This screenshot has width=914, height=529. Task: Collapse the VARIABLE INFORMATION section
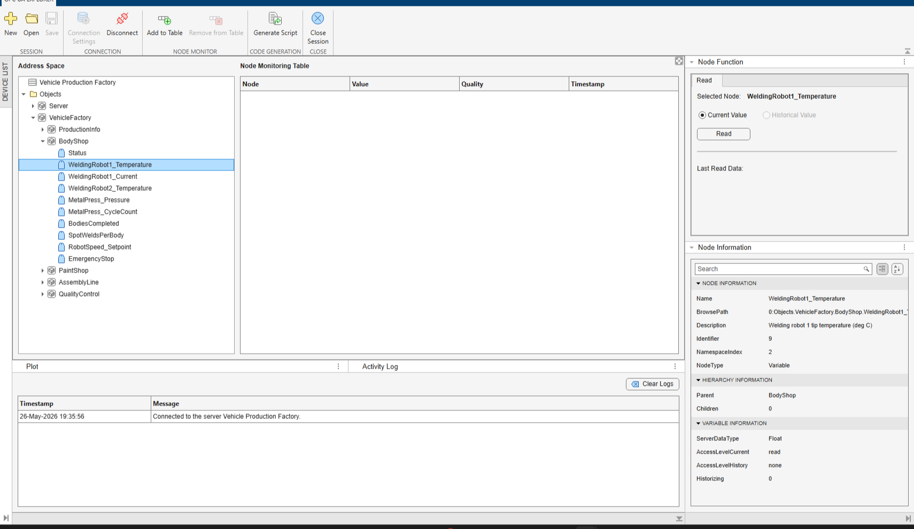pos(698,424)
